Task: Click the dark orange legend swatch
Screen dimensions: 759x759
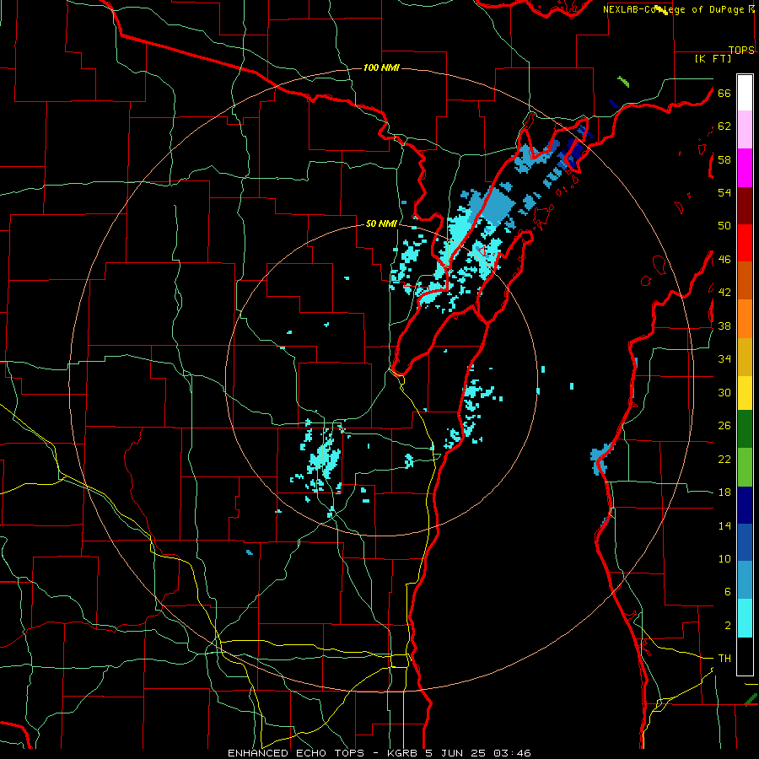Action: click(745, 281)
